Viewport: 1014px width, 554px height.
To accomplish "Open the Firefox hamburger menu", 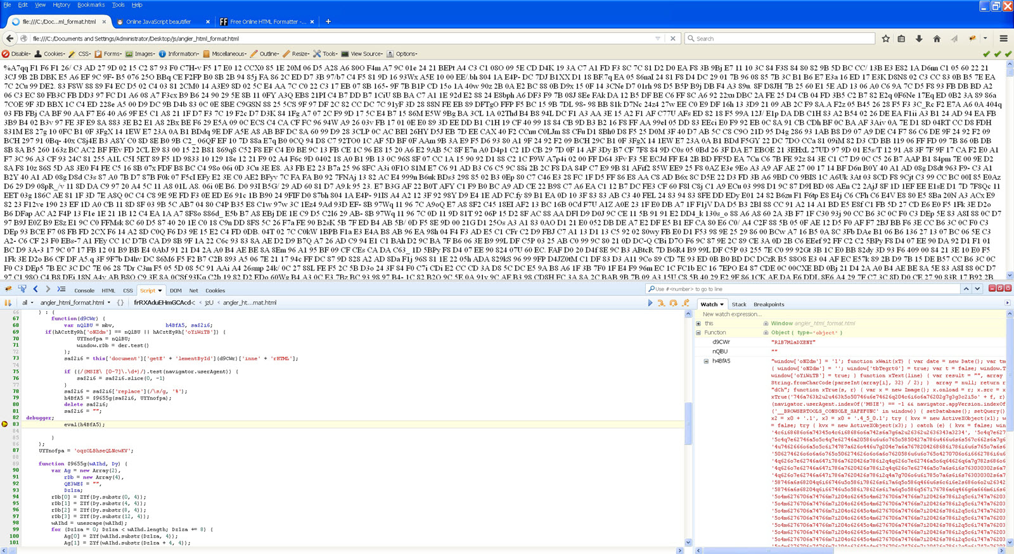I will [1003, 39].
